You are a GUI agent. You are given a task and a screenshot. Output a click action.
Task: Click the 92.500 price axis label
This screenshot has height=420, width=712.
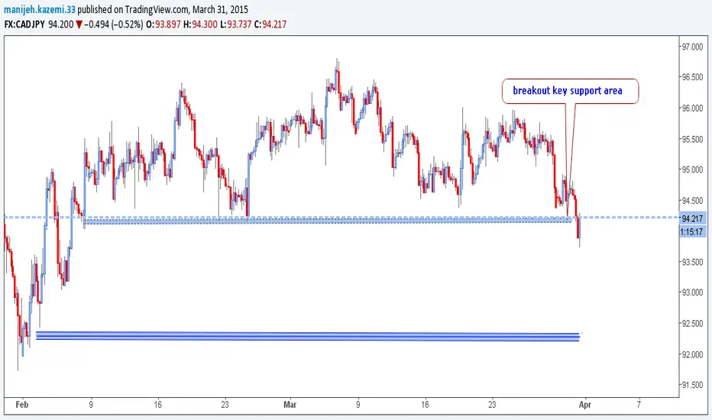coord(691,323)
